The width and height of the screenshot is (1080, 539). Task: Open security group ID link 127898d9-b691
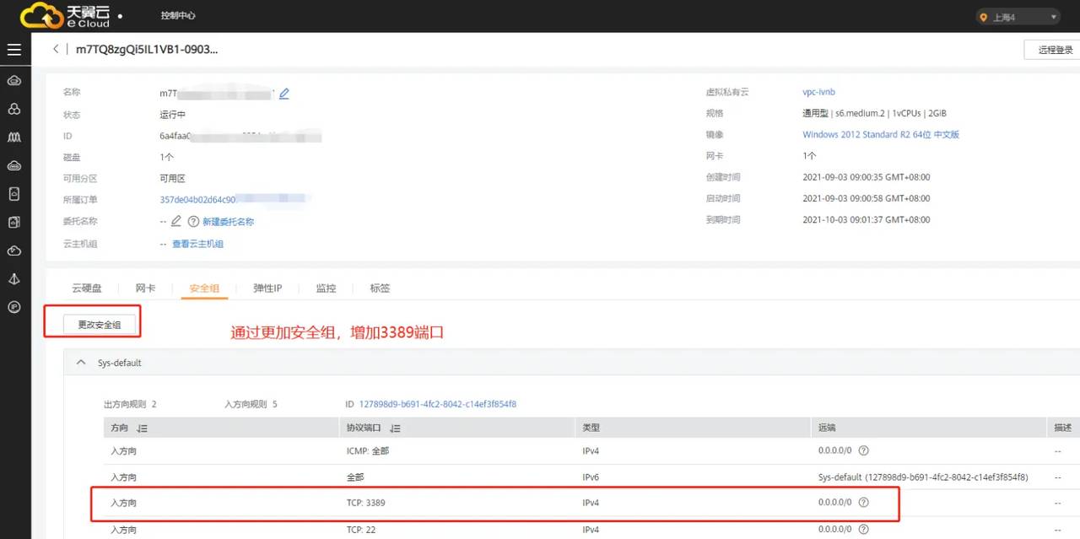click(438, 404)
